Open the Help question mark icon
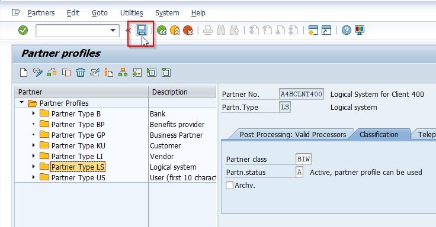Viewport: 436px width, 227px height. [x=346, y=30]
